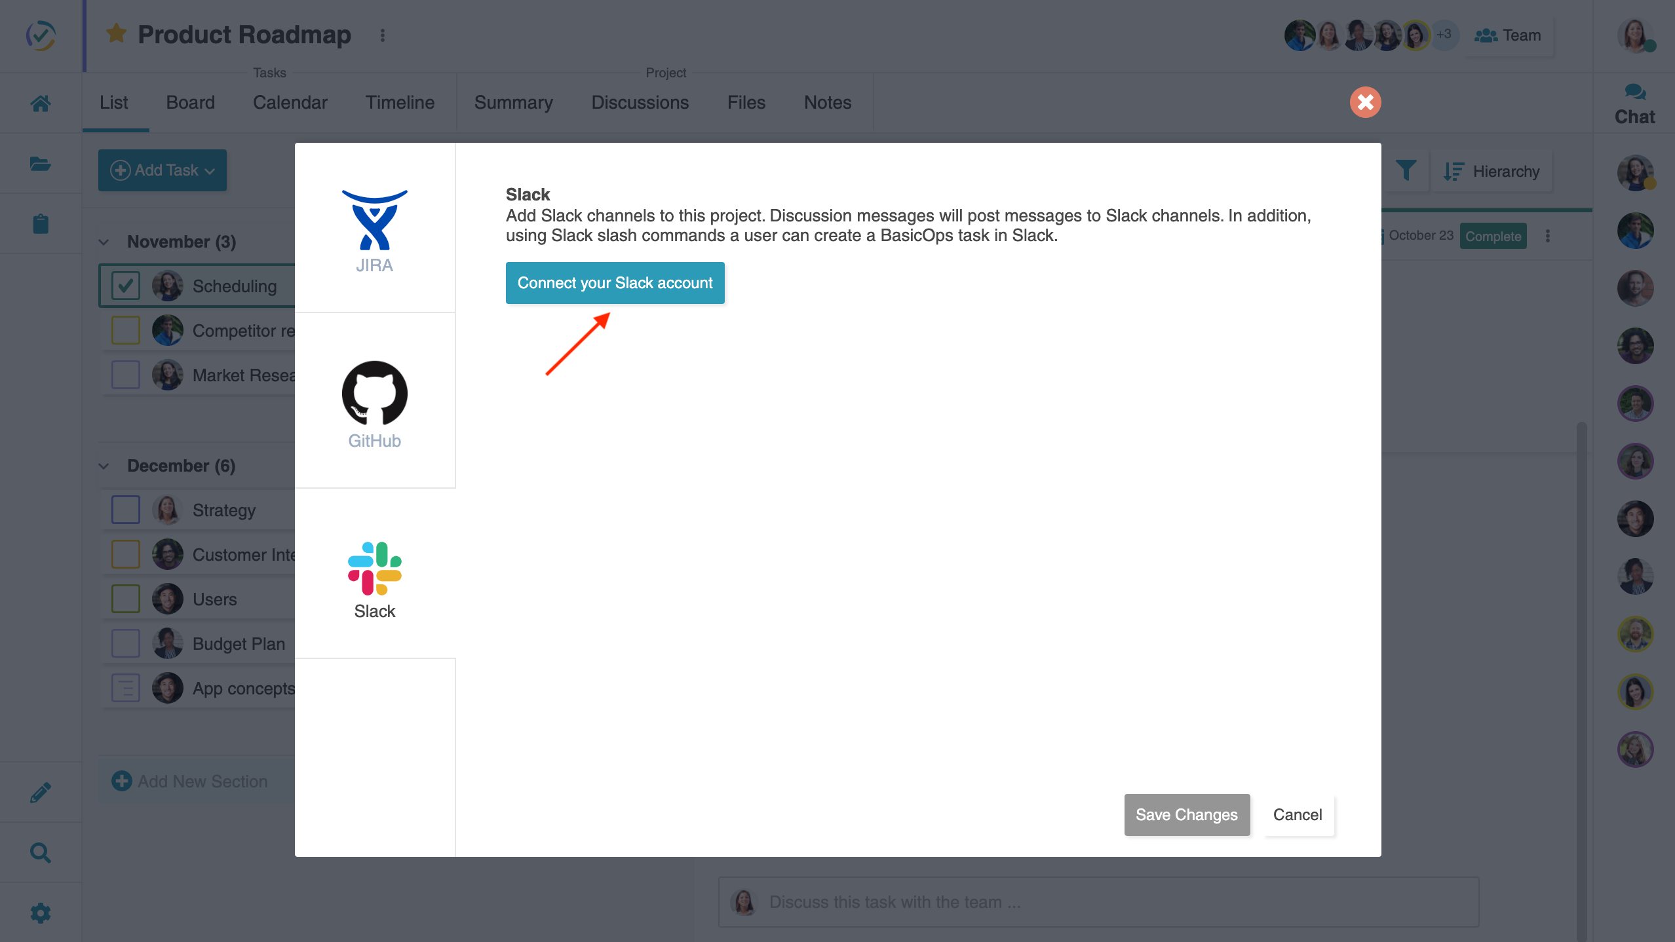Open the Add Task dropdown arrow
Screen dimensions: 1675x942
(210, 170)
